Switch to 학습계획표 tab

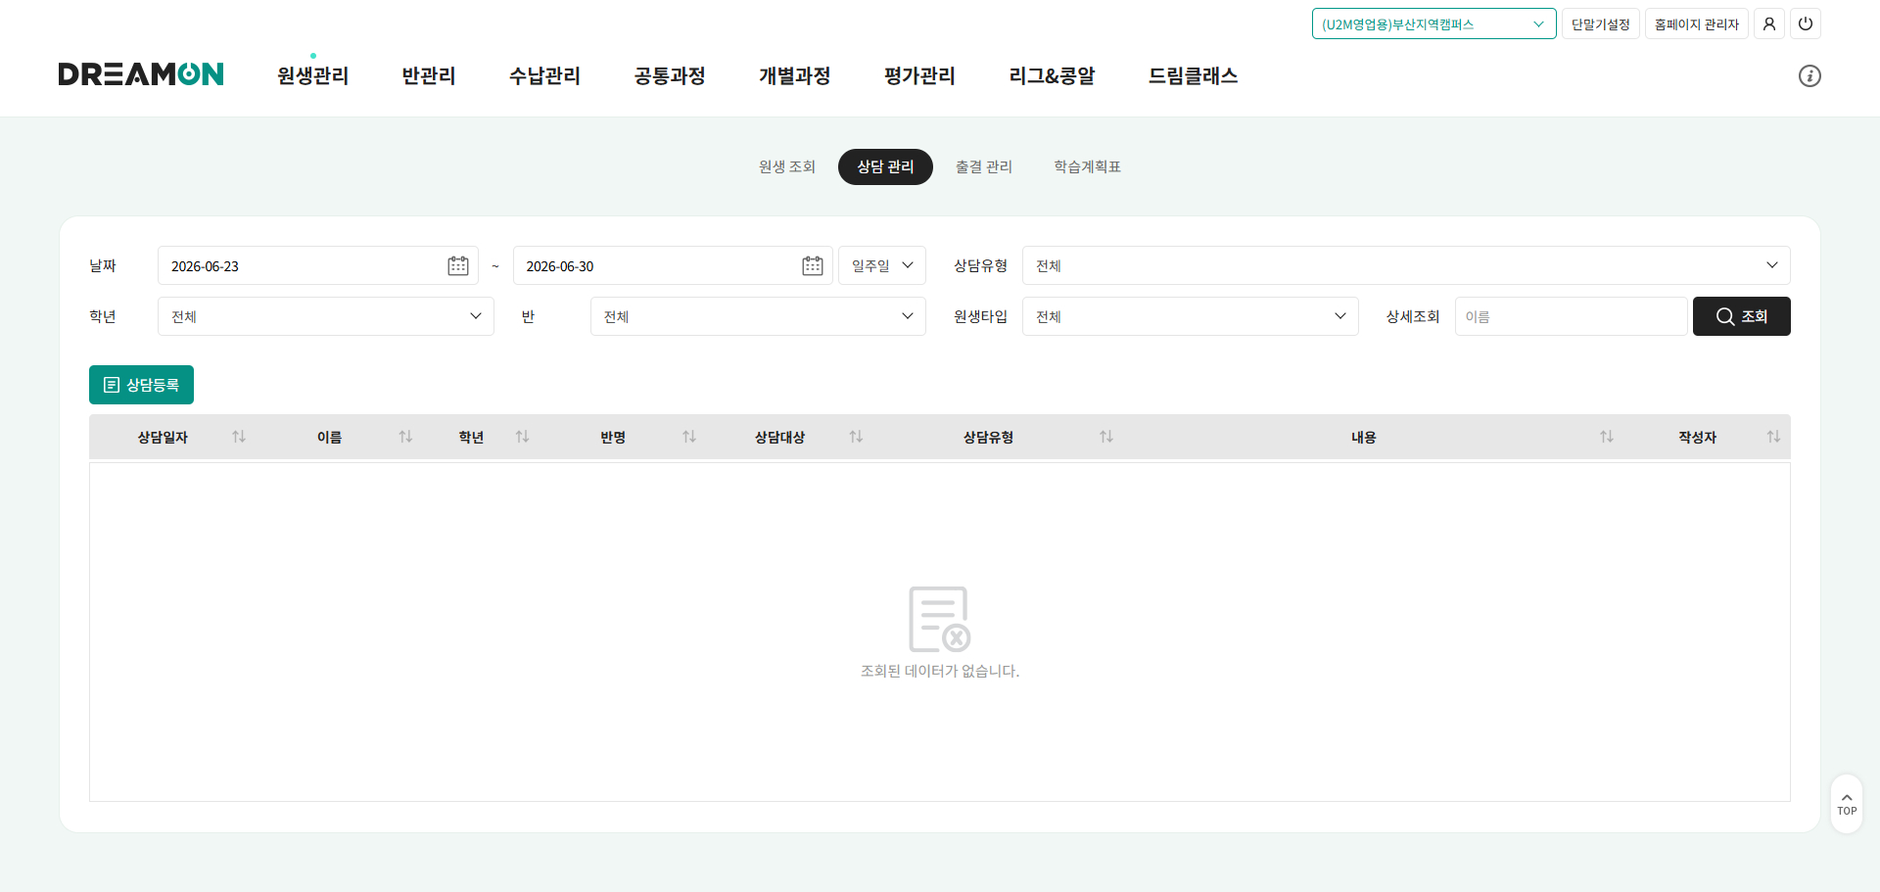(1087, 166)
